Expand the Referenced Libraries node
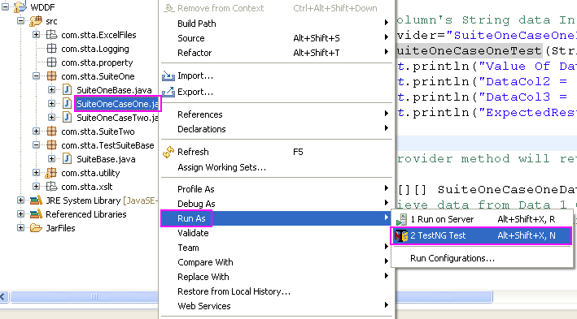This screenshot has height=319, width=577. (20, 214)
